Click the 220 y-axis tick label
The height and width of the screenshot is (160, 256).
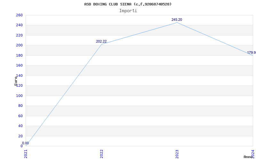tap(19, 36)
